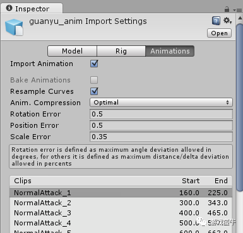Click the Start column header
Viewport: 243px width, 233px height.
pyautogui.click(x=191, y=181)
